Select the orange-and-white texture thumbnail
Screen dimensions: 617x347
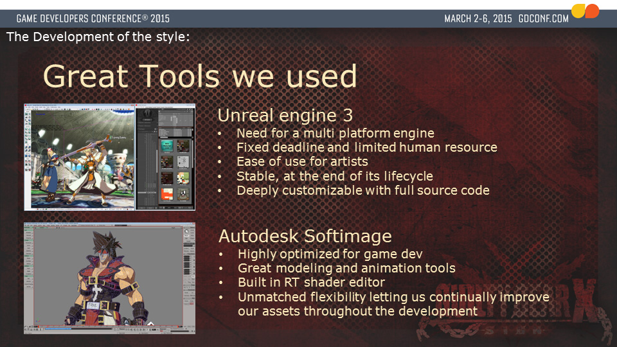click(x=167, y=194)
